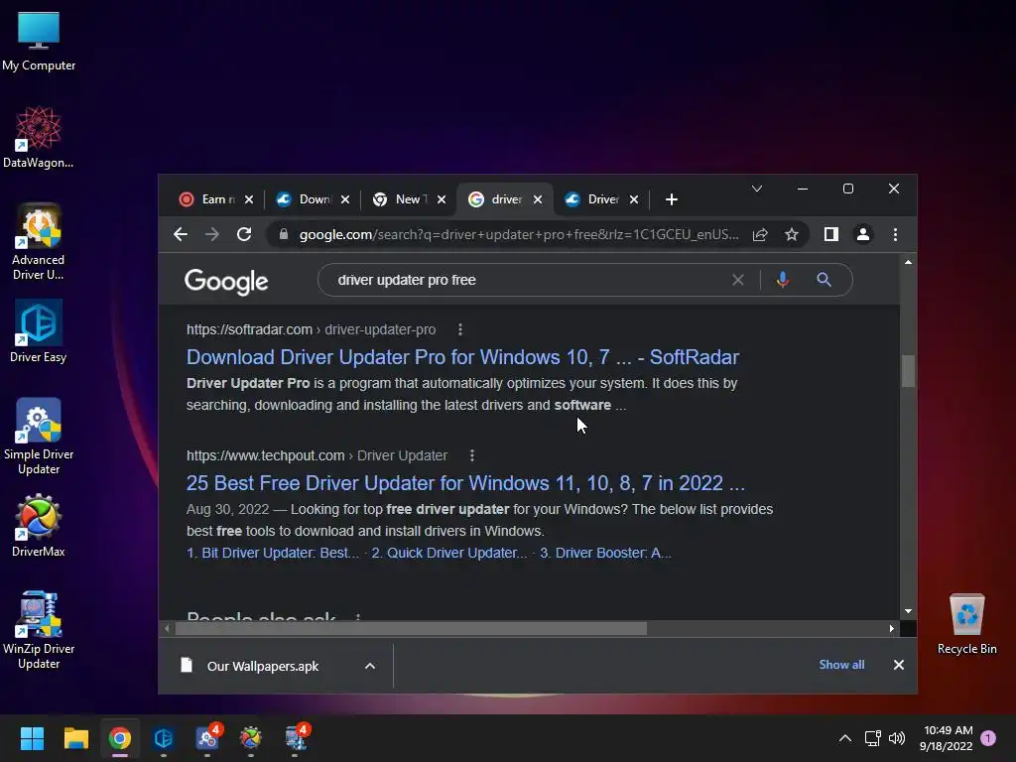Go back in Chrome
Viewport: 1016px width, 762px height.
click(x=181, y=234)
